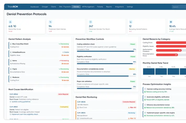Open claim CLM-28534 in Risk Monitoring

tap(81, 113)
